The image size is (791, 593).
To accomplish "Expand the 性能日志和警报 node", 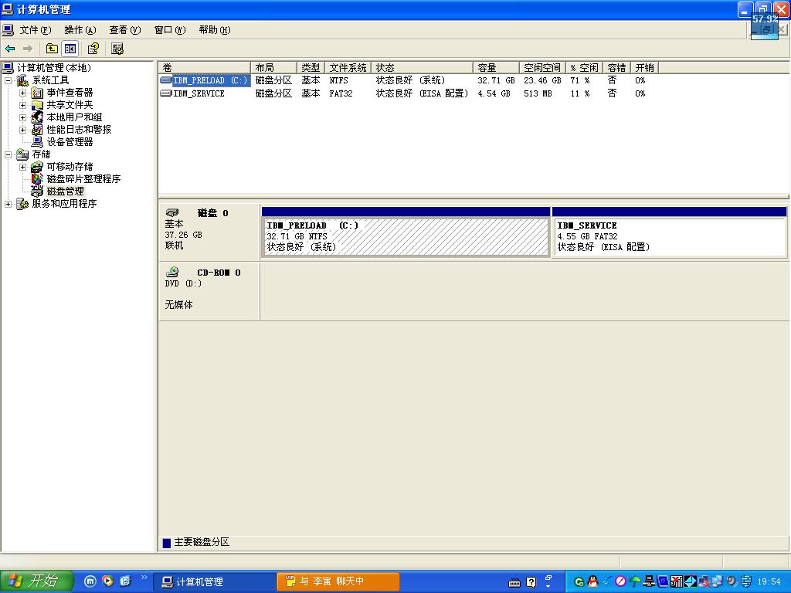I will click(22, 130).
